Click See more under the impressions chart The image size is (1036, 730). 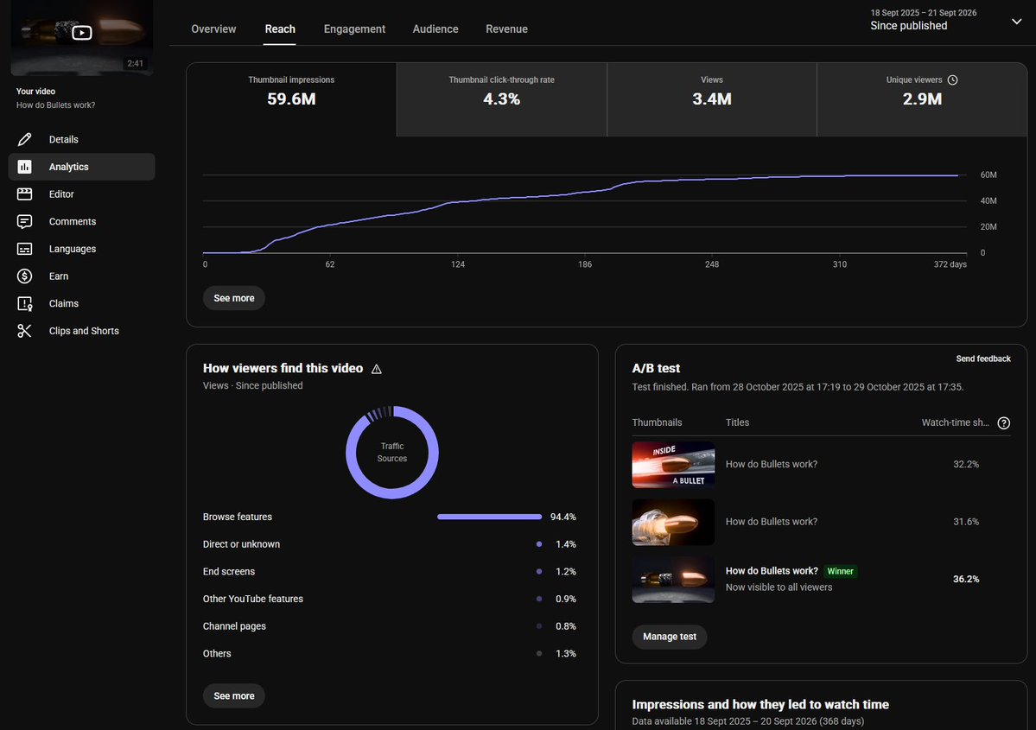coord(234,298)
